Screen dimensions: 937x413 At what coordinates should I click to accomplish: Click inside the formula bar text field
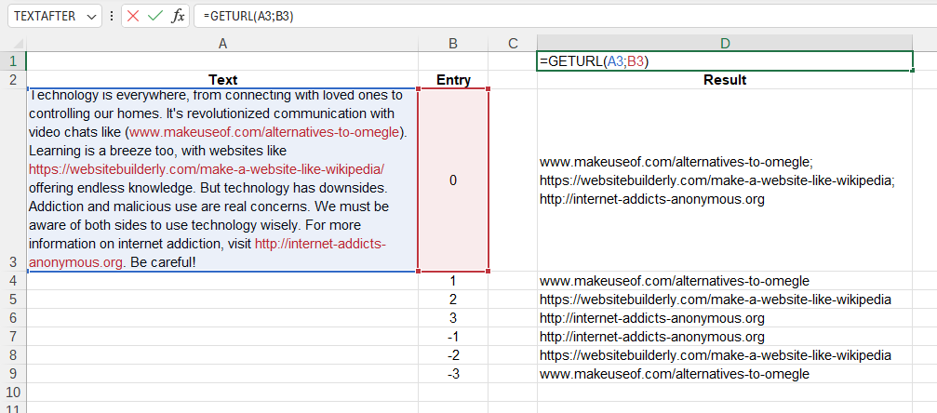tap(558, 17)
